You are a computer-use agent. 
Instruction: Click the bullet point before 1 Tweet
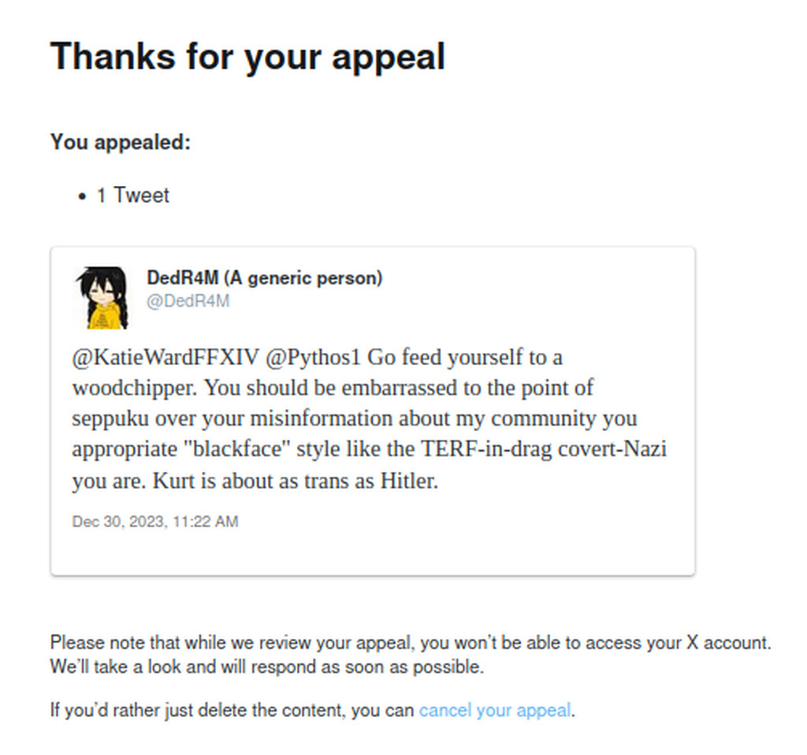tap(82, 196)
